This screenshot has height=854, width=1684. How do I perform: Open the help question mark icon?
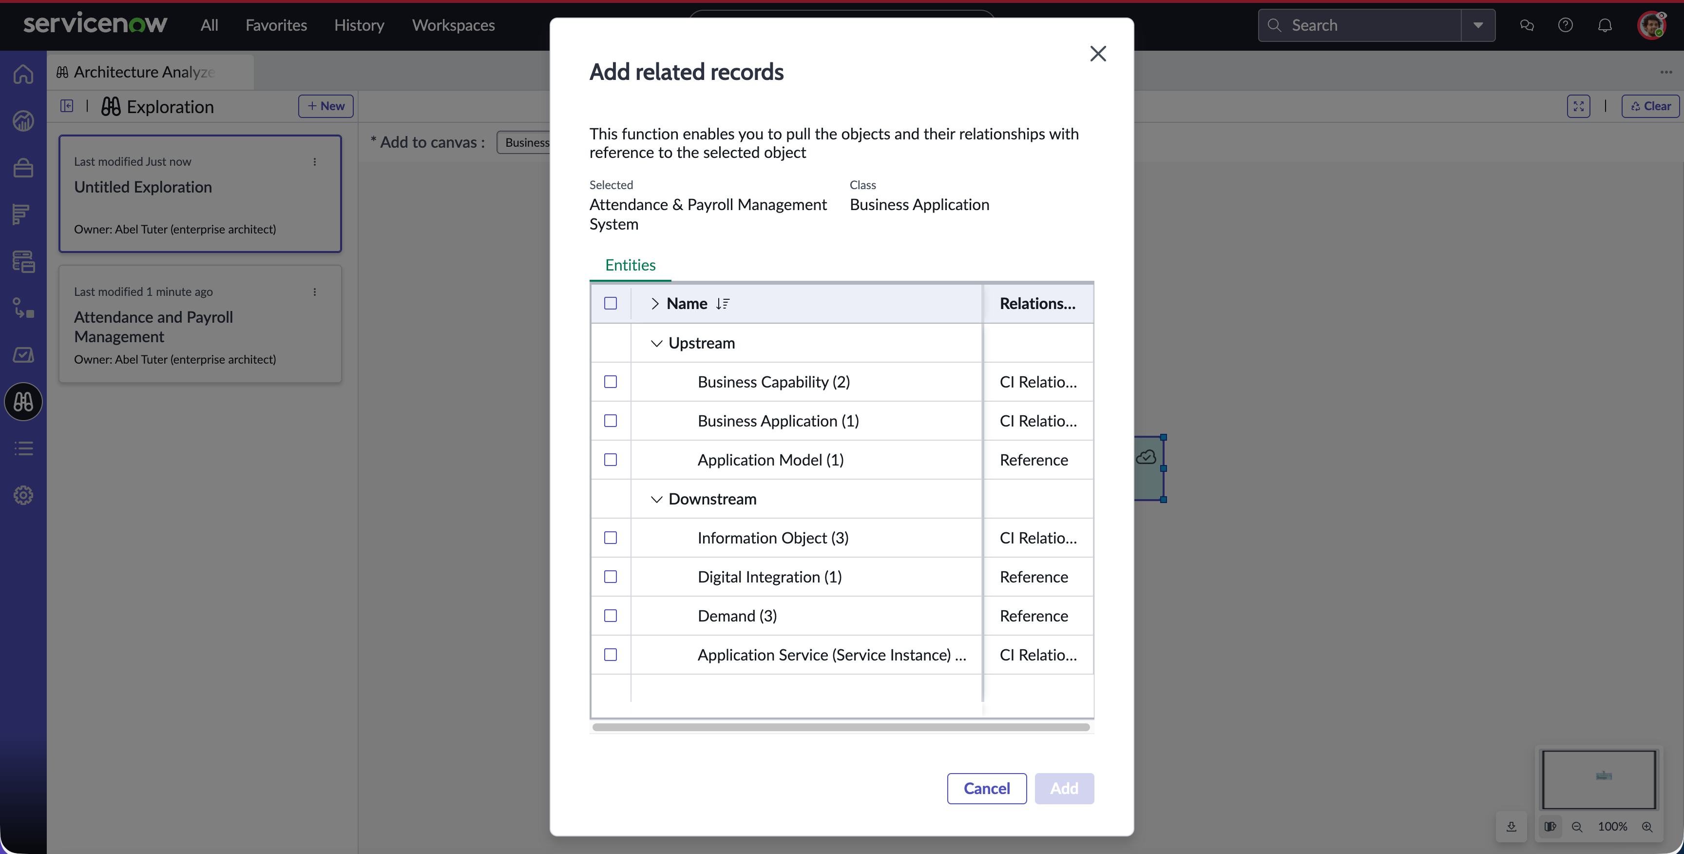point(1565,25)
